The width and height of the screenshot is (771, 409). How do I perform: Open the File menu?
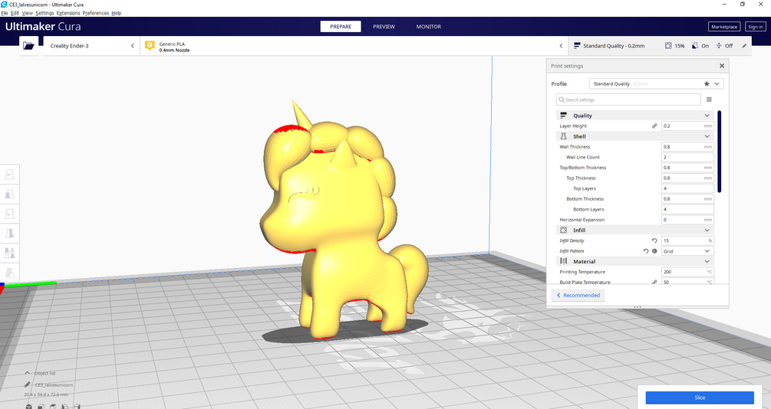click(x=5, y=13)
